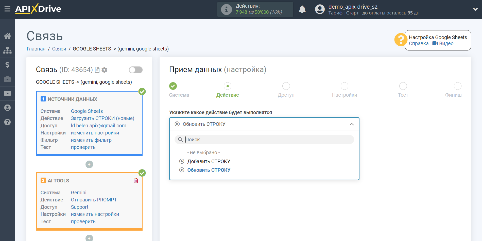
Task: Go to Home in the sidebar
Action: click(7, 36)
